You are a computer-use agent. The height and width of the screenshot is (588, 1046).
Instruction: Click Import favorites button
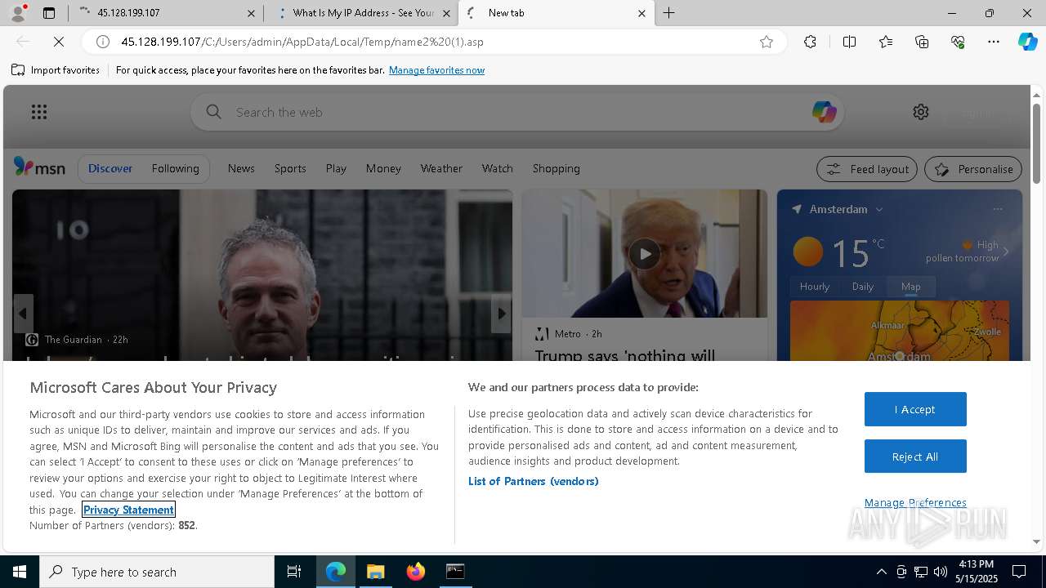click(56, 70)
